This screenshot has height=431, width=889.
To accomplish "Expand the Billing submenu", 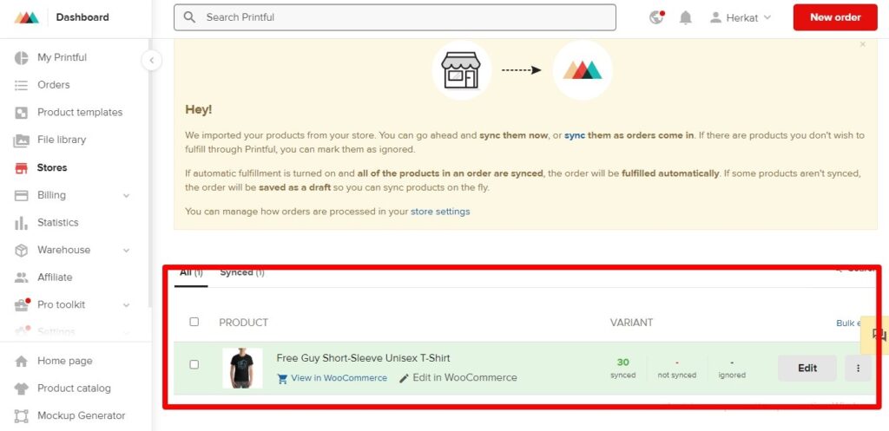I will pyautogui.click(x=126, y=196).
